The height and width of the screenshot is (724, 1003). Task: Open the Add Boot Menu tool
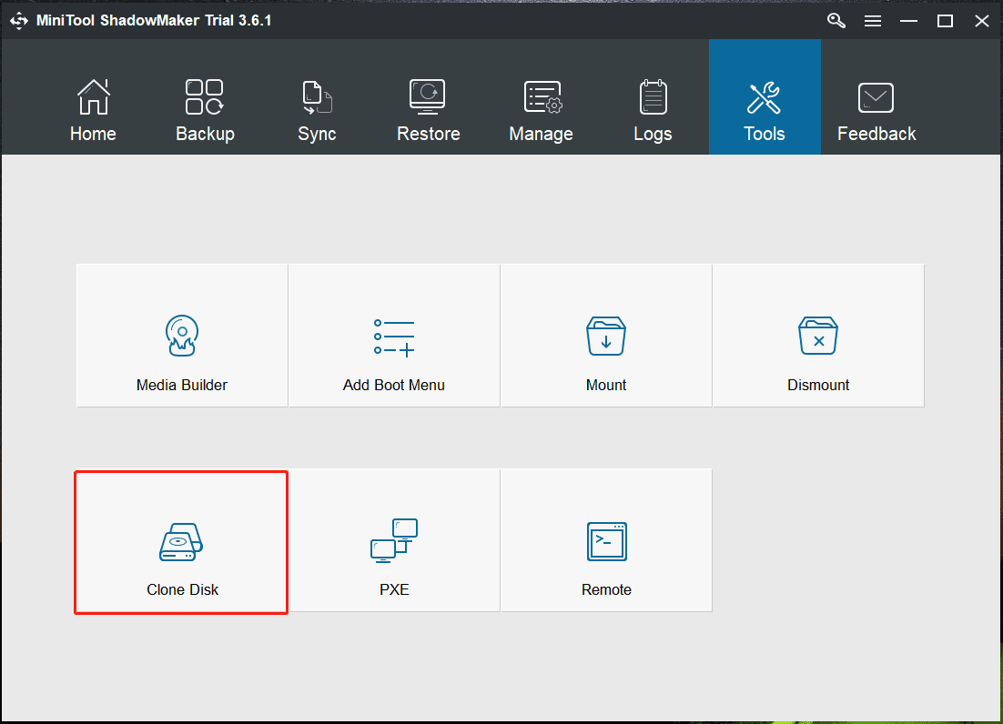point(394,337)
